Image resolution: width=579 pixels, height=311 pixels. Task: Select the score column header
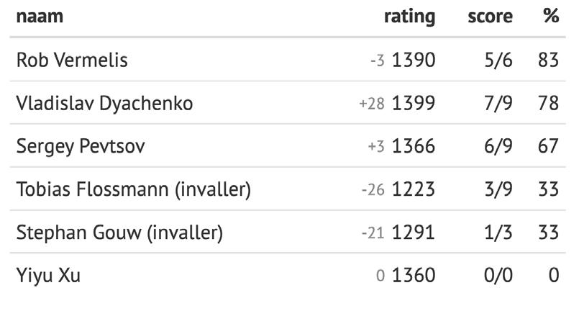(490, 17)
